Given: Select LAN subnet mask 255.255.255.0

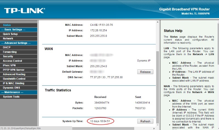Looking at the screenshot, I should tap(99, 36).
